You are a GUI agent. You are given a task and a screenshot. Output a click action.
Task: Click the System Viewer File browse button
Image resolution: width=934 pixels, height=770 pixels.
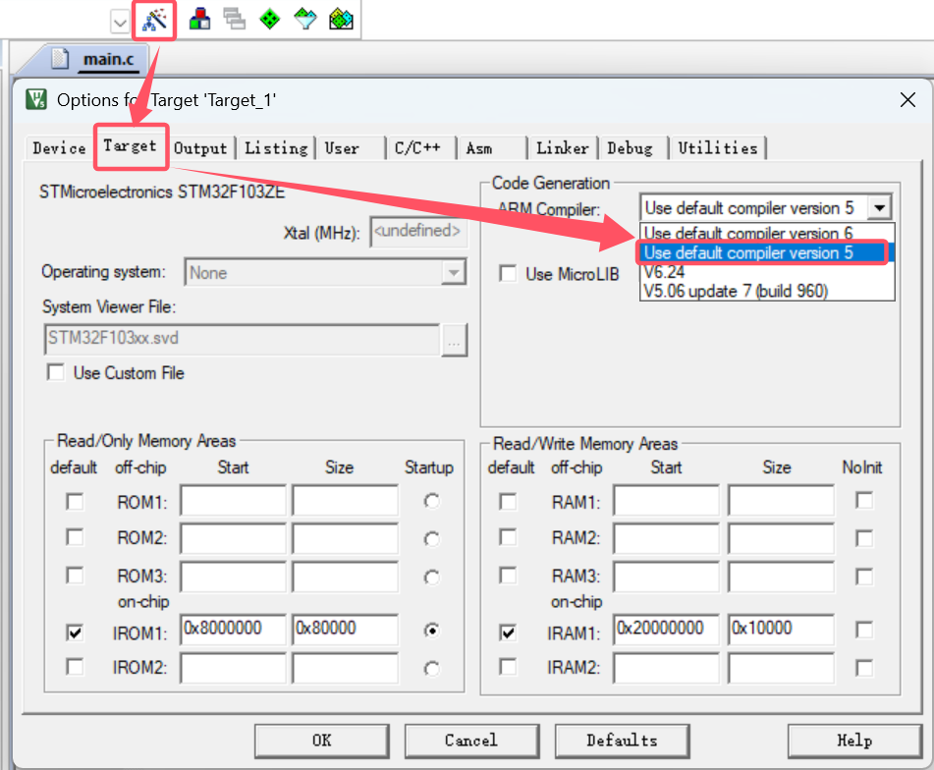click(x=453, y=340)
